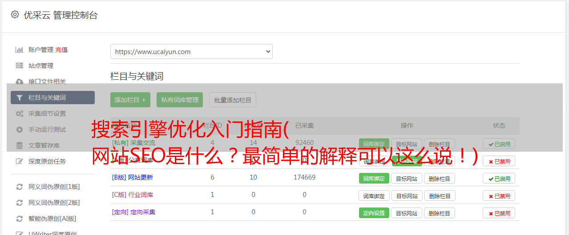Click 删除栏目 in the 采集交流 row
569x235 pixels.
tap(440, 144)
